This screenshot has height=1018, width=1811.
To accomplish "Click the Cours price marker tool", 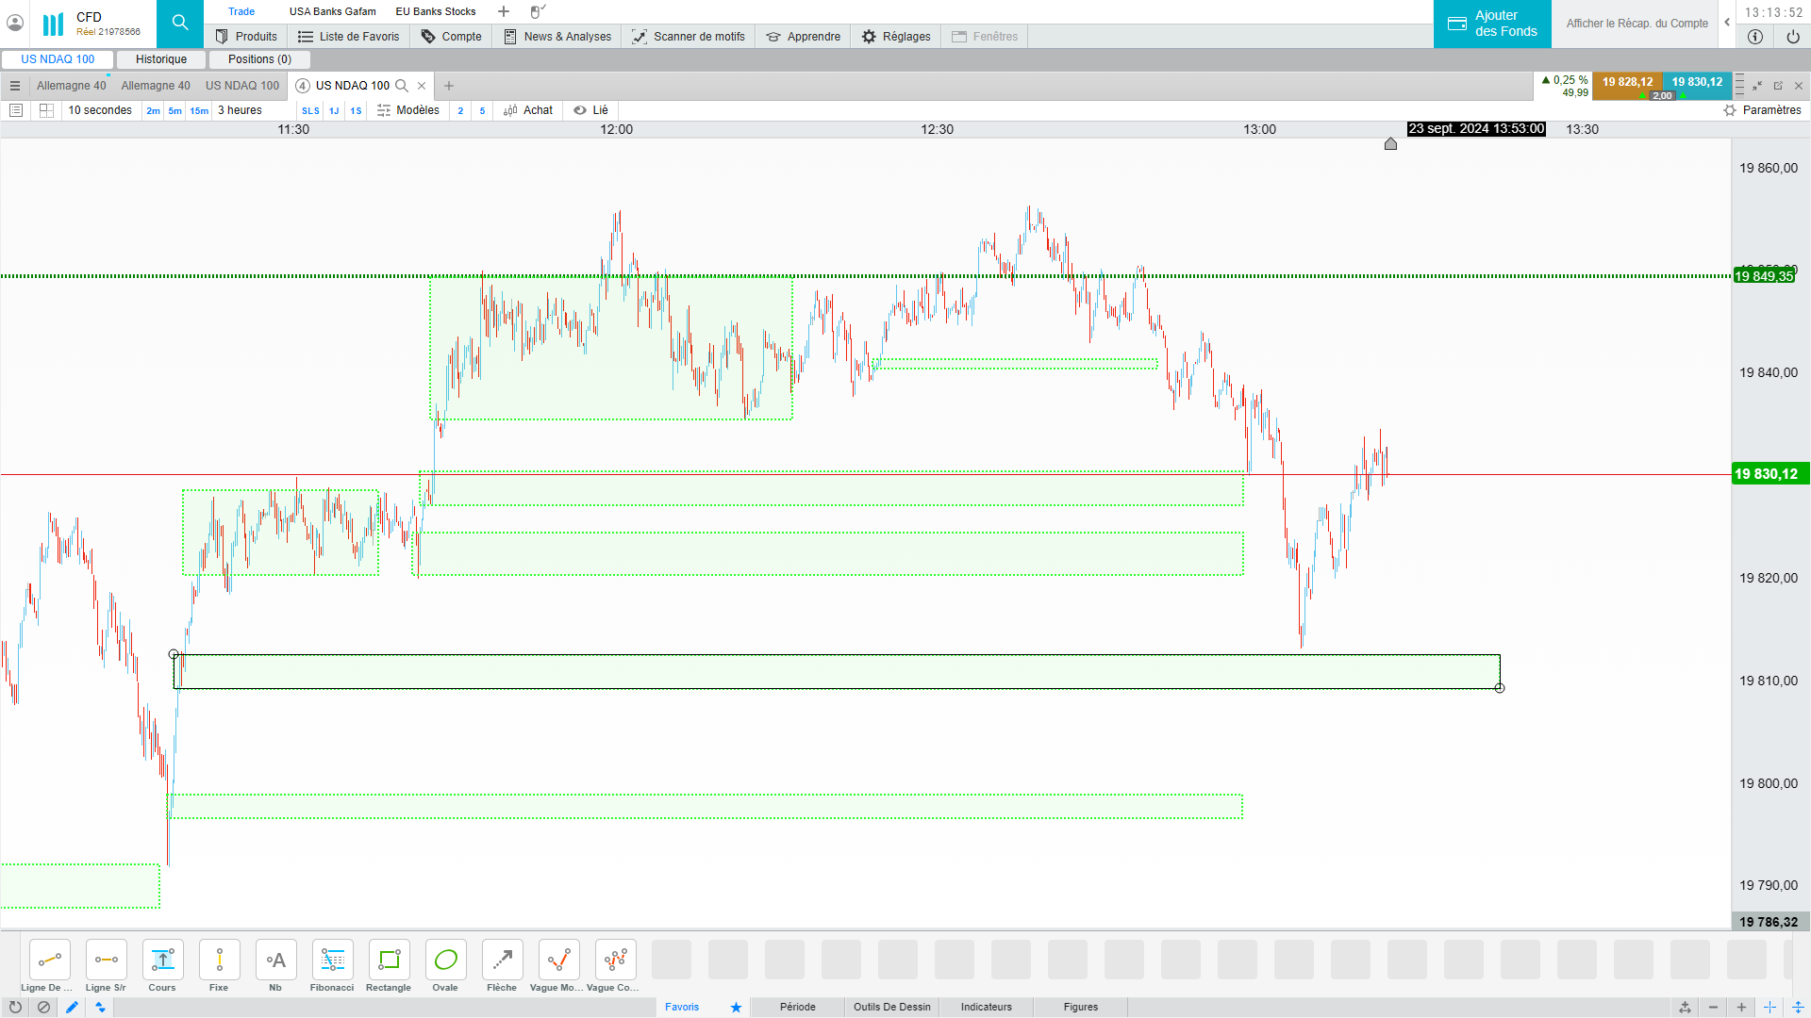I will pos(162,961).
